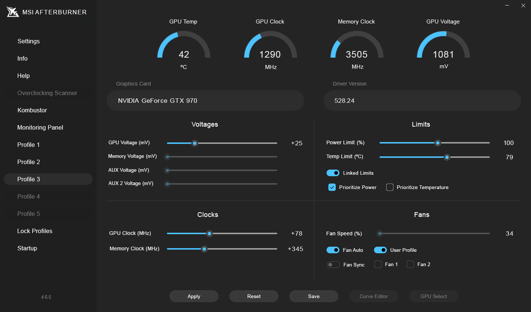531x312 pixels.
Task: Select Profile 1
Action: [28, 145]
